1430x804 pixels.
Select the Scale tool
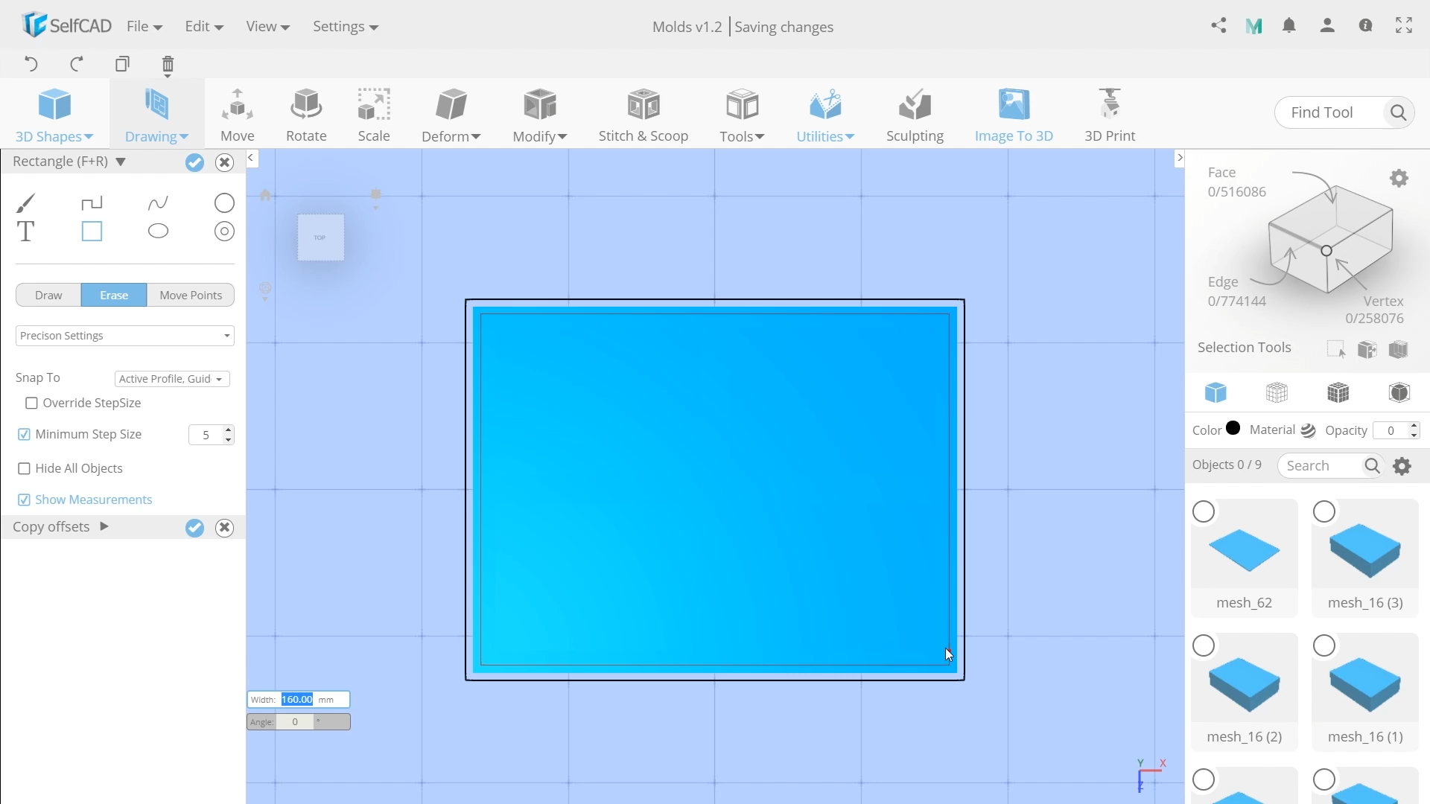click(x=374, y=113)
